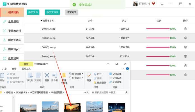Click the red heart VIP icon
The height and width of the screenshot is (112, 195).
click(x=153, y=3)
